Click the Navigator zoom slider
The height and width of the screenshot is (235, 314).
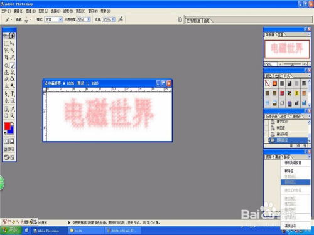click(293, 64)
